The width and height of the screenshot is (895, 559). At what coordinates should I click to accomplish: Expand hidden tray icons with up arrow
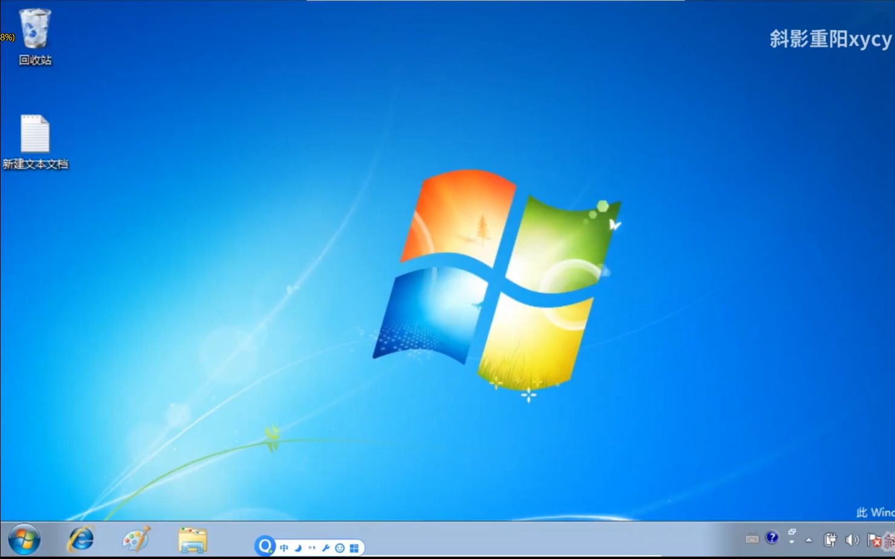click(809, 540)
